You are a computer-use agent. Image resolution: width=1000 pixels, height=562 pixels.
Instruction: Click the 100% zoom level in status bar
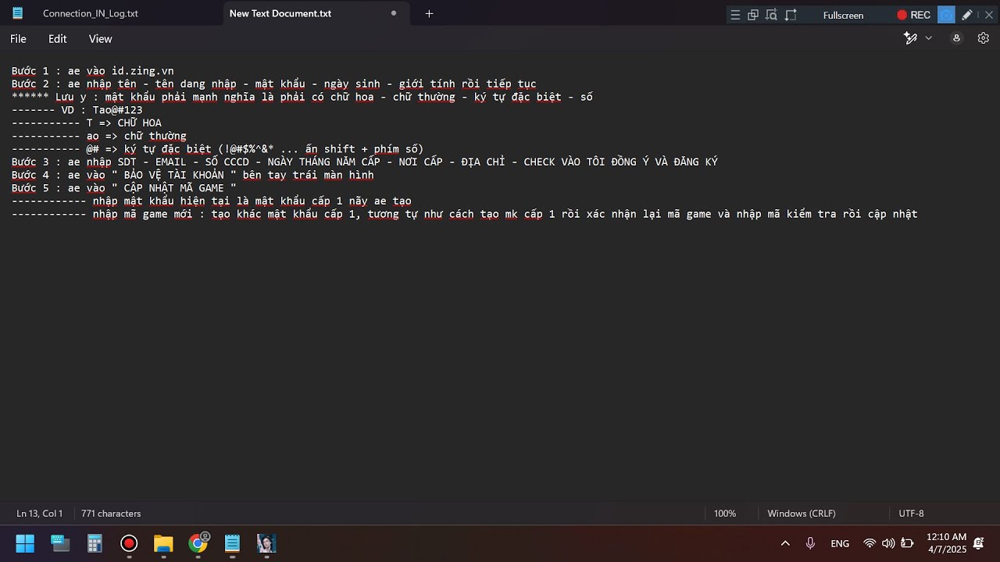coord(725,514)
